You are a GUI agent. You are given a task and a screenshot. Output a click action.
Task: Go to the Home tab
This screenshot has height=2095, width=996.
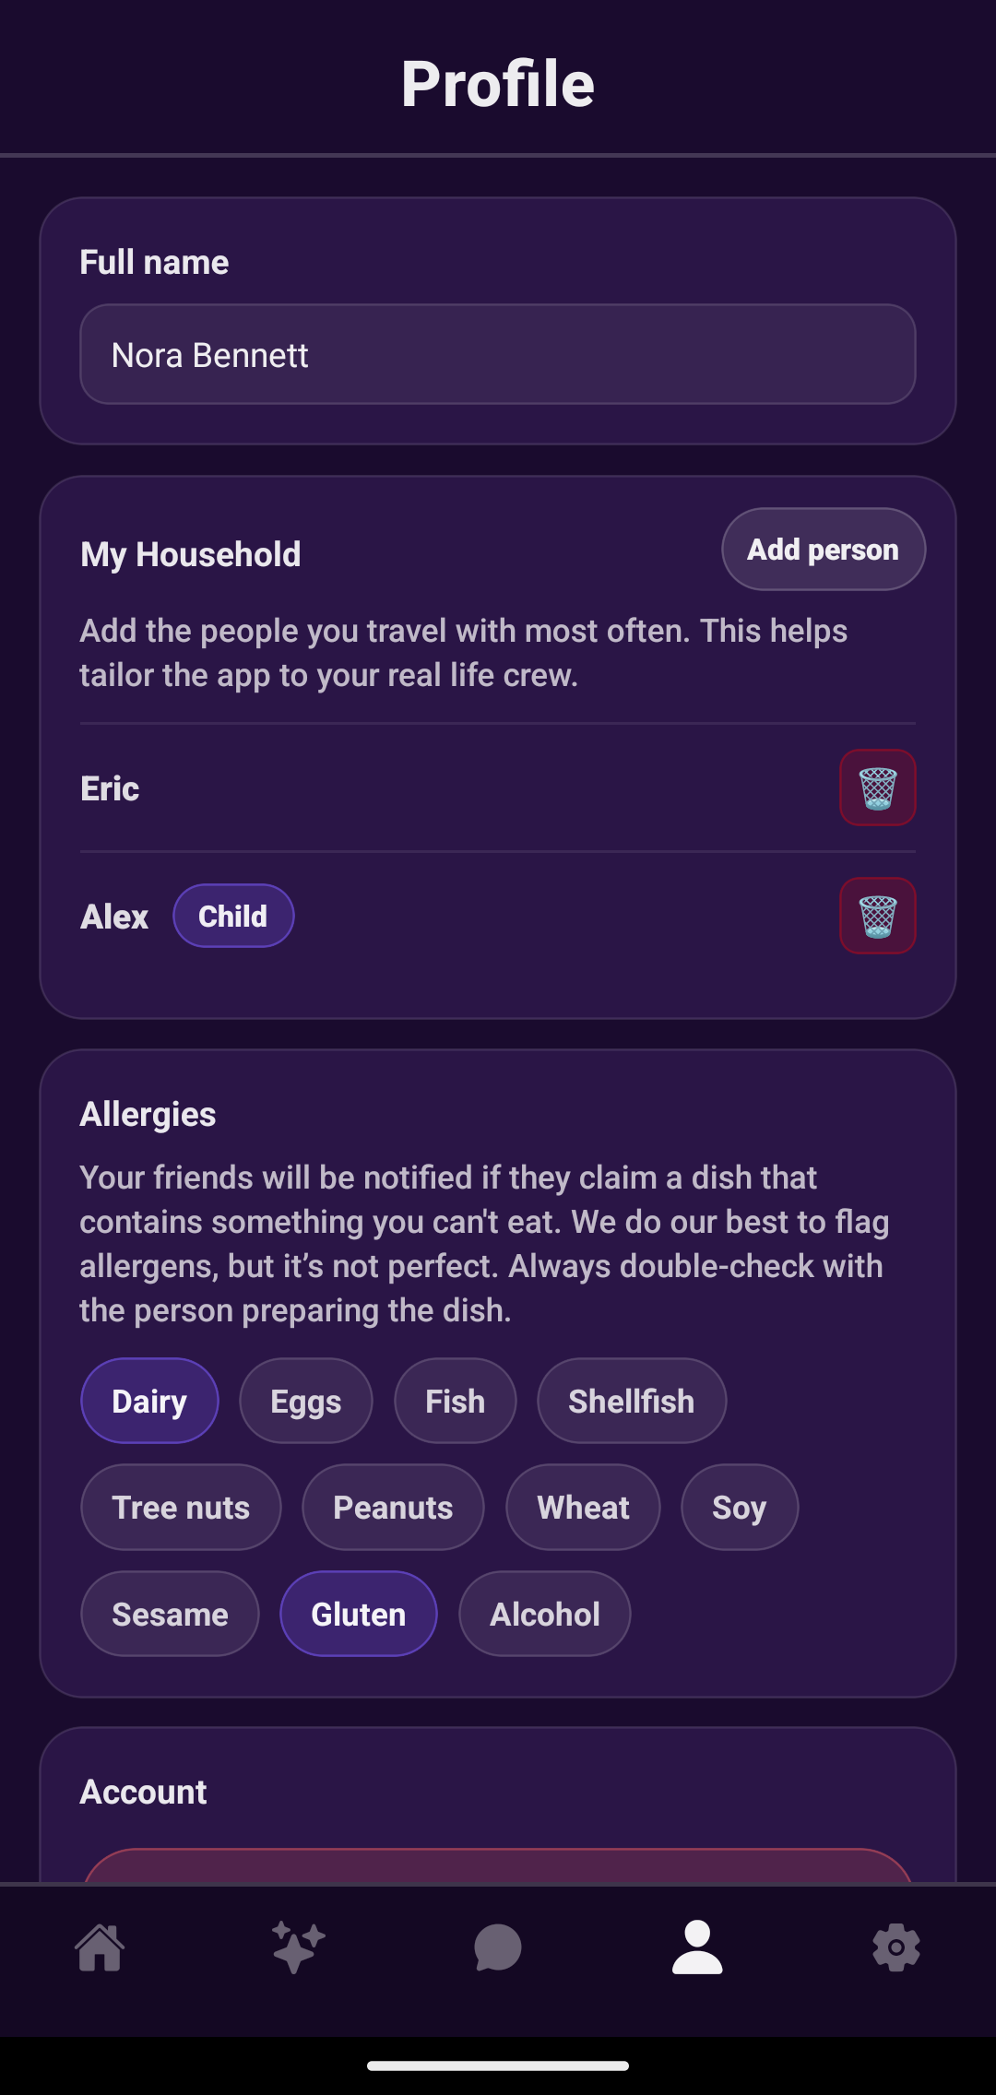[100, 1947]
